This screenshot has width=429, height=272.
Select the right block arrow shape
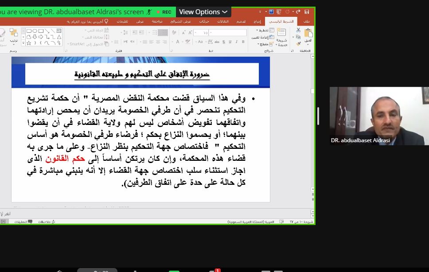(41, 37)
